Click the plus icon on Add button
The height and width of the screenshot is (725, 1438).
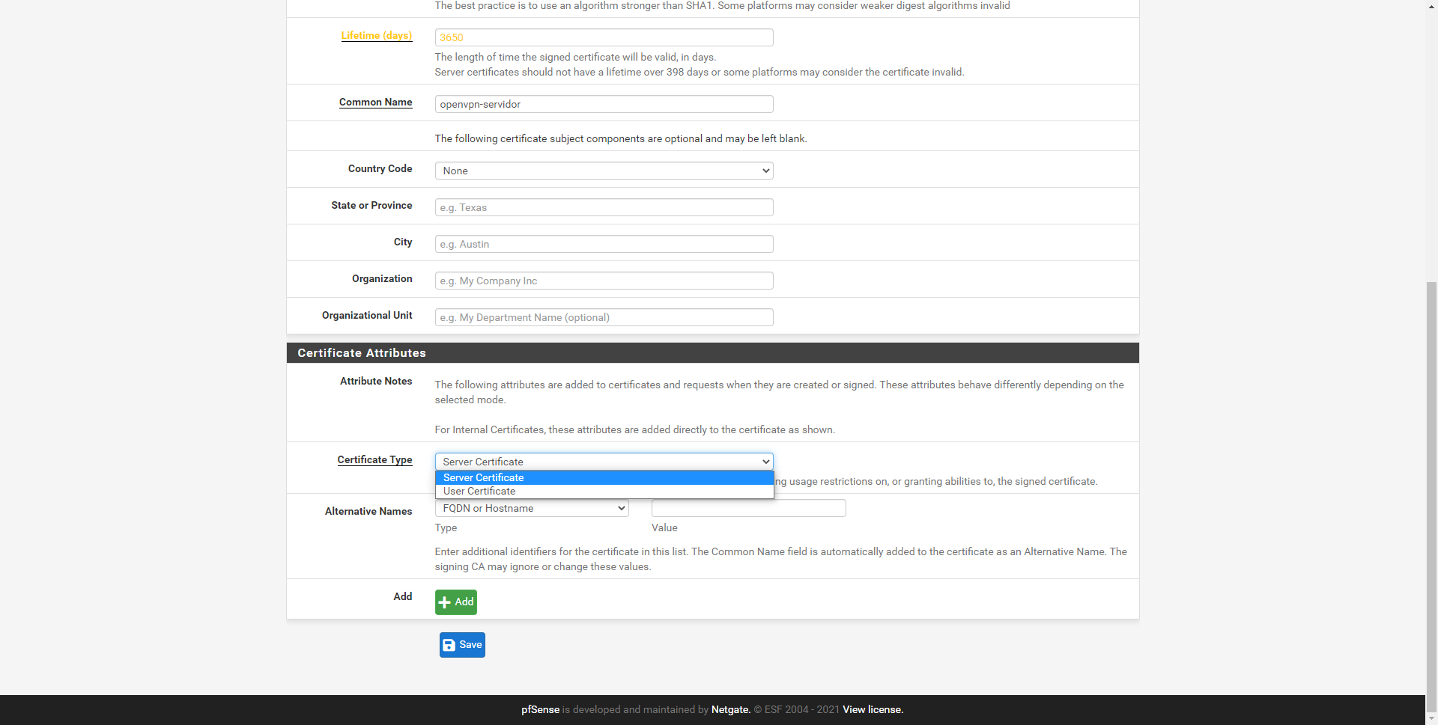(445, 602)
